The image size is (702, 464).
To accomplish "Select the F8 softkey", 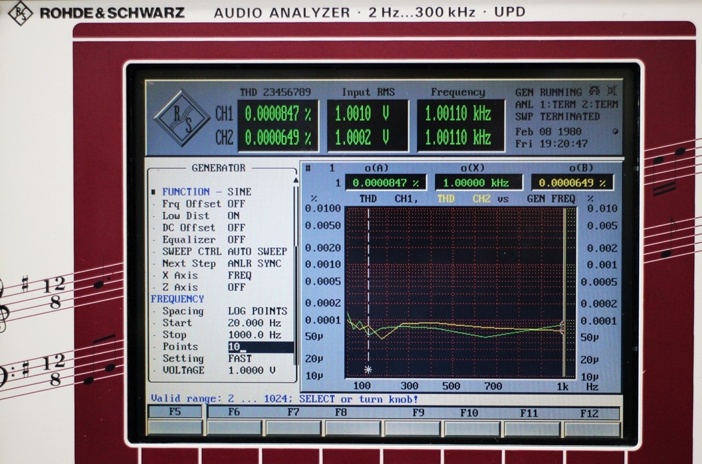I will pyautogui.click(x=341, y=412).
